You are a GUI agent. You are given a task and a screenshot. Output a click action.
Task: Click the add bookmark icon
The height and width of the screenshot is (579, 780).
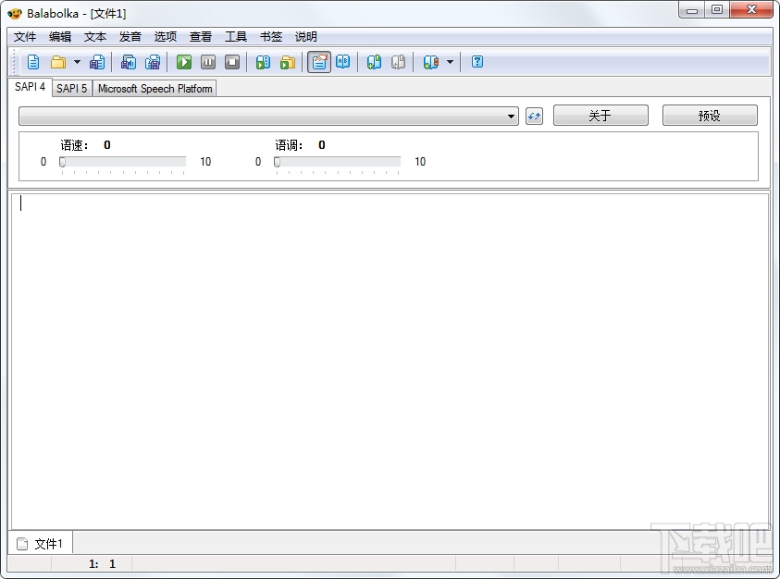point(374,62)
